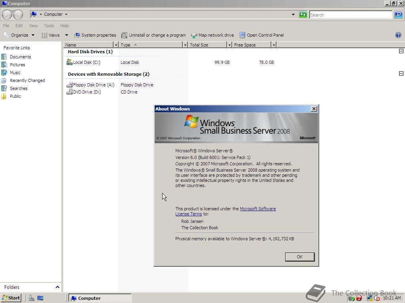Click Computer taskbar button

100,298
